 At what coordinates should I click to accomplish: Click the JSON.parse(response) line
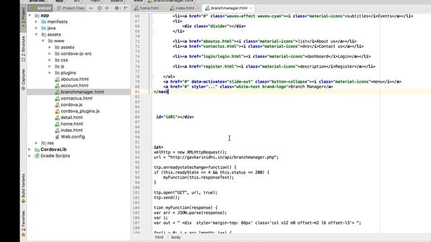190,212
